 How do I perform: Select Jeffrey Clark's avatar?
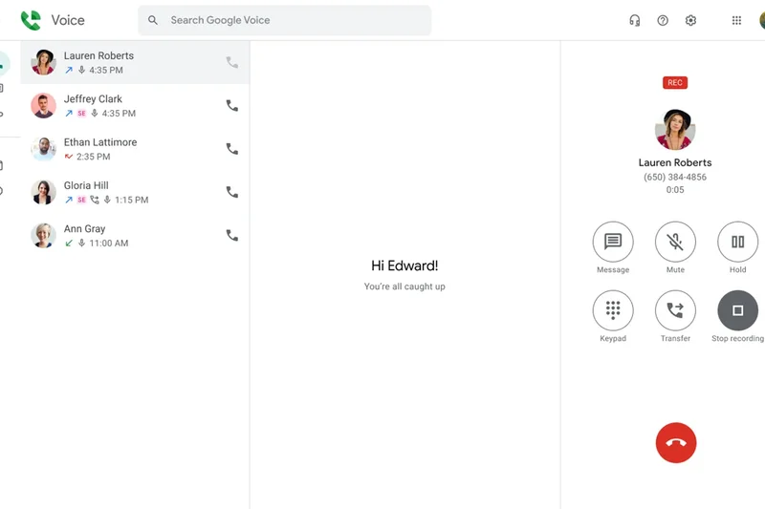(x=43, y=106)
